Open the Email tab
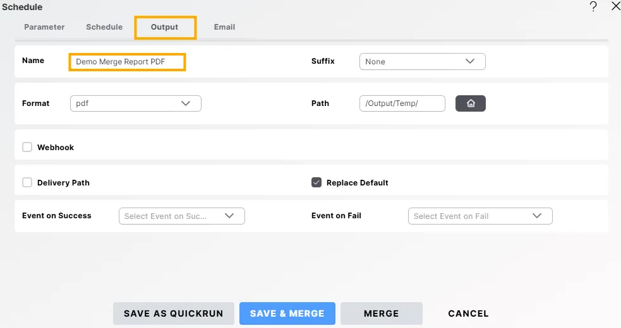The width and height of the screenshot is (621, 328). 224,27
